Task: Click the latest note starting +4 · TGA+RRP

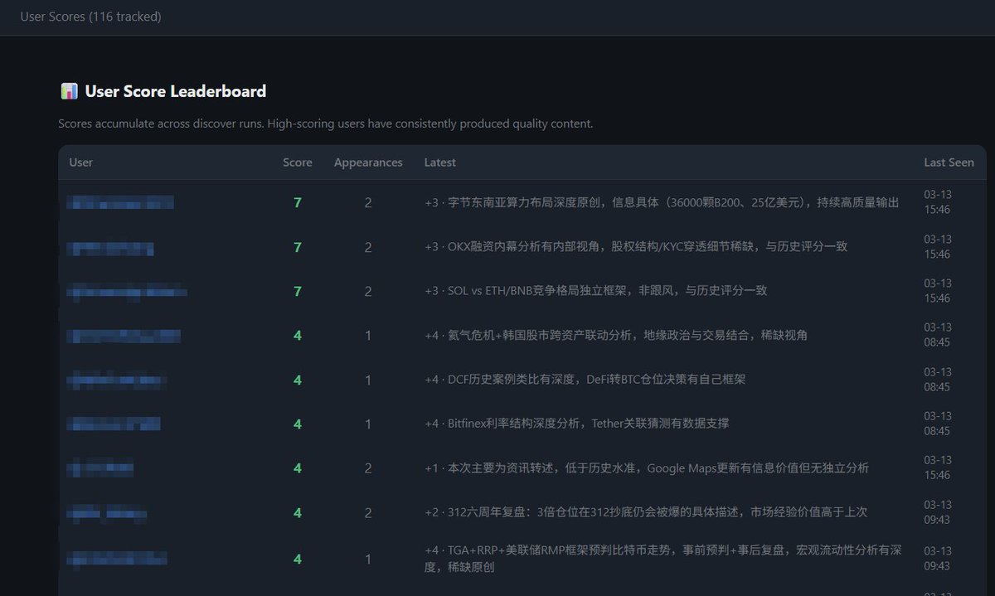Action: tap(663, 559)
